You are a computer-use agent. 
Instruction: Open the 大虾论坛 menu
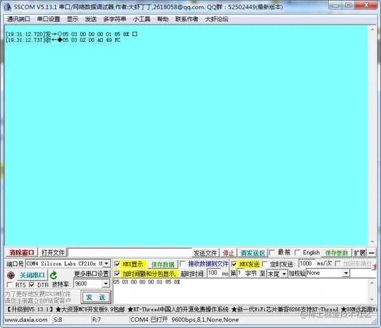[x=217, y=19]
